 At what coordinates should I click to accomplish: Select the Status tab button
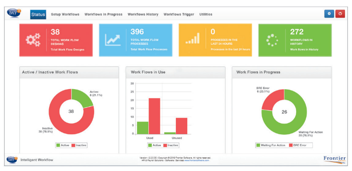click(38, 15)
